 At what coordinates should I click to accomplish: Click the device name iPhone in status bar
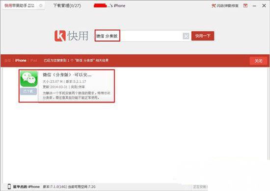(x=27, y=187)
